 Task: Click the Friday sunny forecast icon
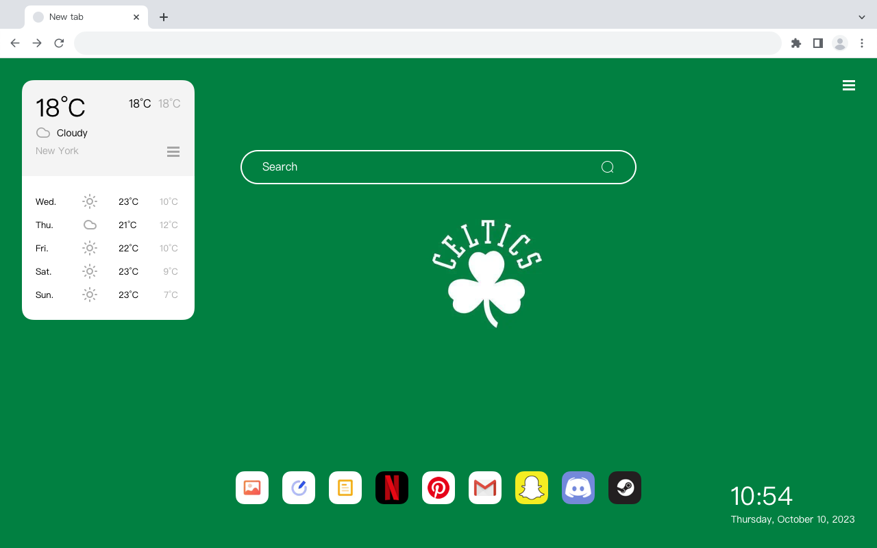(90, 248)
